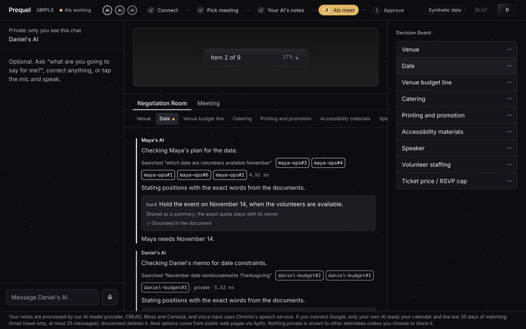Click the progress spinner beside 17%
The width and height of the screenshot is (526, 329).
point(298,57)
